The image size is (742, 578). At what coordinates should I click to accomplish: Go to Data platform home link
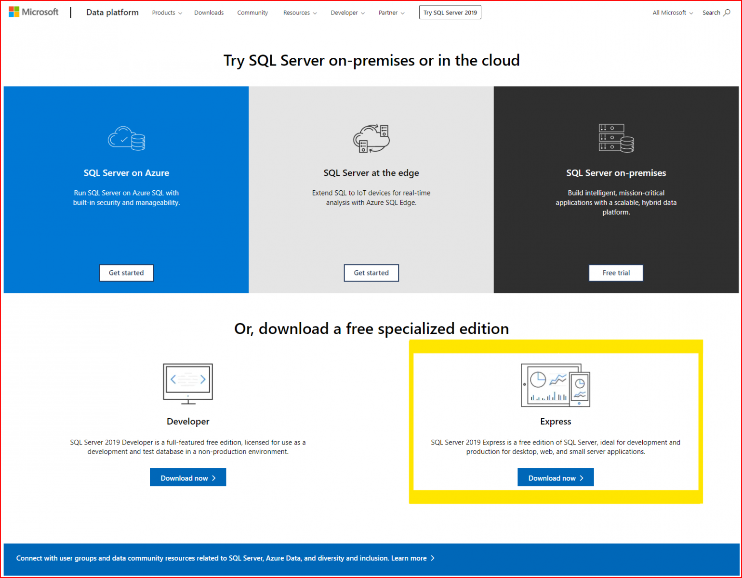(112, 13)
